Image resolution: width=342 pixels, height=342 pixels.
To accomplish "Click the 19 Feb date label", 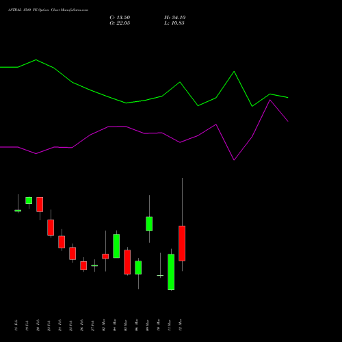I will click(x=27, y=326).
